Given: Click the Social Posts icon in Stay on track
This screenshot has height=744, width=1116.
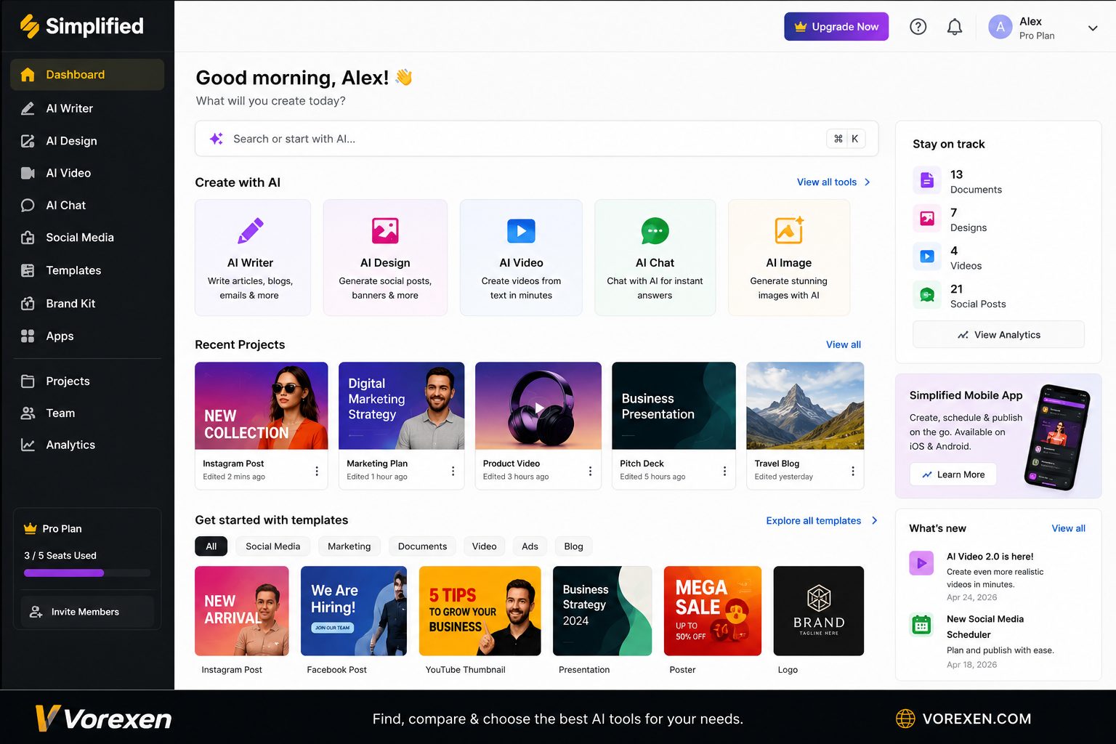Looking at the screenshot, I should pyautogui.click(x=927, y=295).
